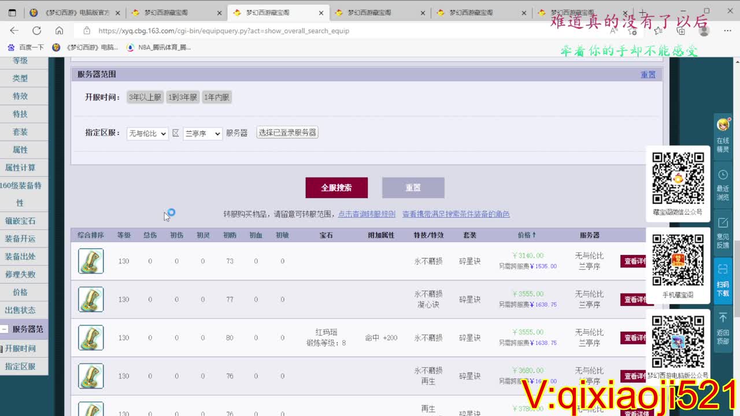The image size is (740, 416).
Task: Toggle the 1年内服 server age filter
Action: [x=217, y=97]
